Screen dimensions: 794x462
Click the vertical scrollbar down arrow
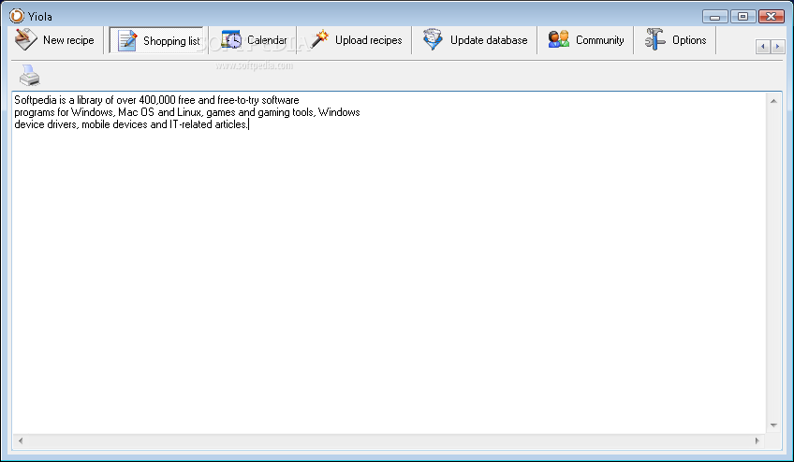pos(773,426)
